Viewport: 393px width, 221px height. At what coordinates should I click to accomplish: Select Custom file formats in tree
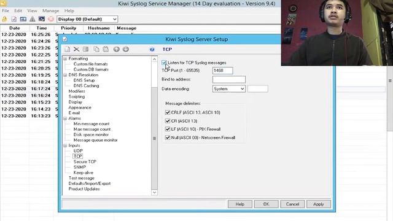coord(90,64)
